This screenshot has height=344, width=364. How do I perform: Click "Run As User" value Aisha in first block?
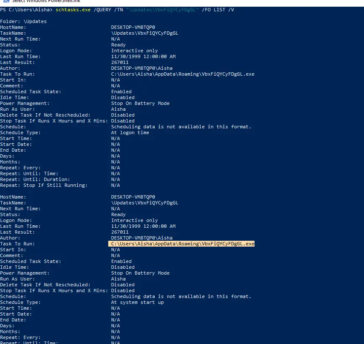click(118, 109)
